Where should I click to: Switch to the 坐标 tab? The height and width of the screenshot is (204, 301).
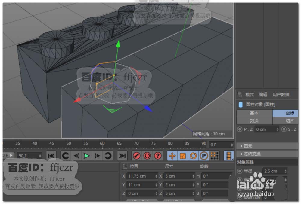[x=285, y=113]
